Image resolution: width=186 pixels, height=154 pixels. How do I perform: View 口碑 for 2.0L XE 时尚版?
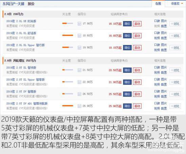pyautogui.click(x=157, y=21)
